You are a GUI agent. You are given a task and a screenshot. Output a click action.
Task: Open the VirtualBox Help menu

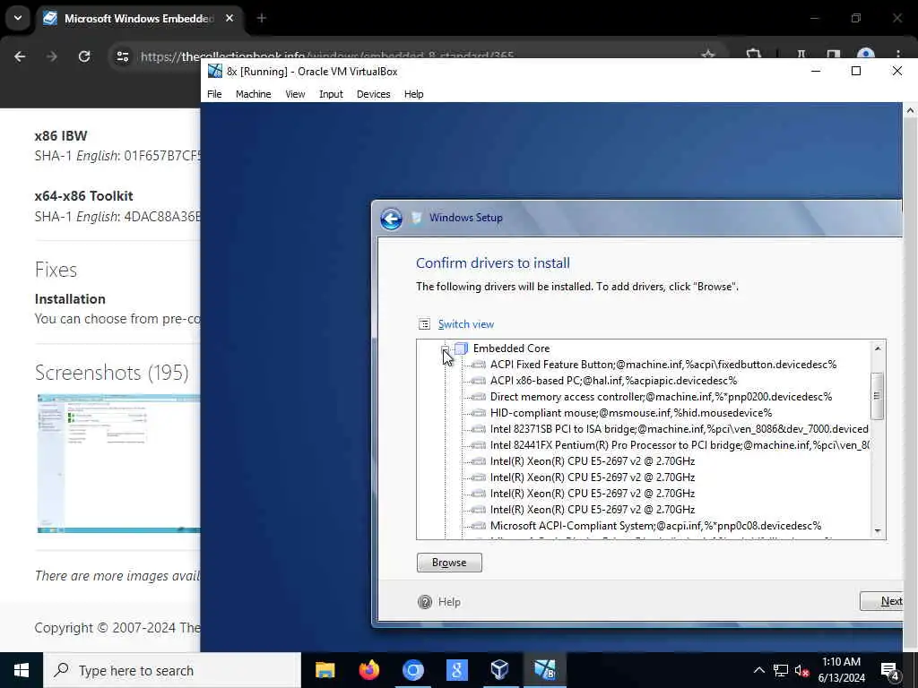click(413, 94)
